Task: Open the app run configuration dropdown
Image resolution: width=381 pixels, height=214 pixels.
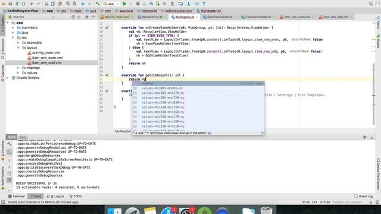Action: pos(111,4)
